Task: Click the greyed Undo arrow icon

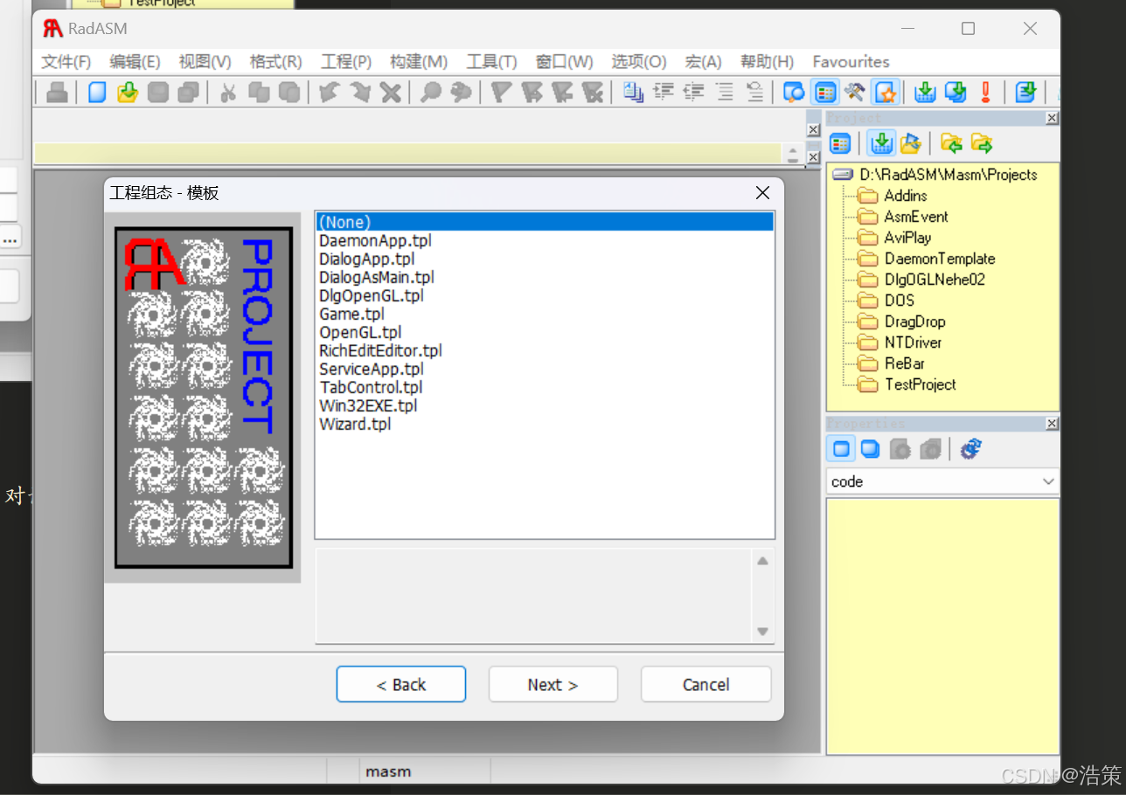Action: tap(329, 92)
